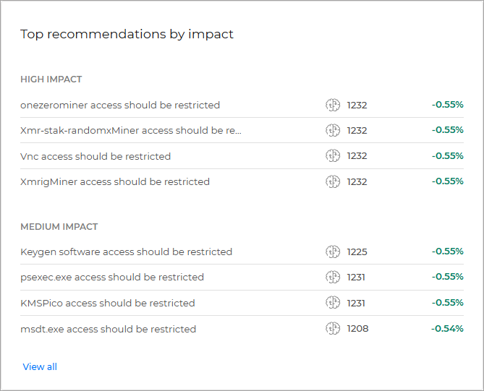Click brain icon beside Keygen software row
Screen dimensions: 484x391
(333, 252)
